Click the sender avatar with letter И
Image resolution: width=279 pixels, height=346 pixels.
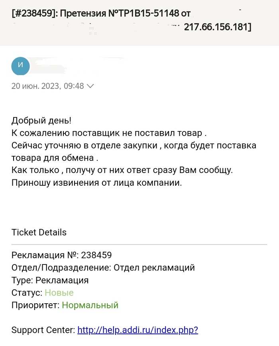tap(21, 66)
